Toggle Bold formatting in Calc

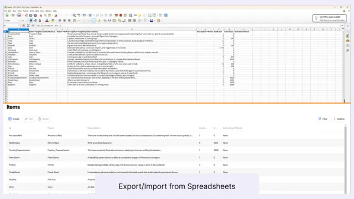tap(31, 20)
